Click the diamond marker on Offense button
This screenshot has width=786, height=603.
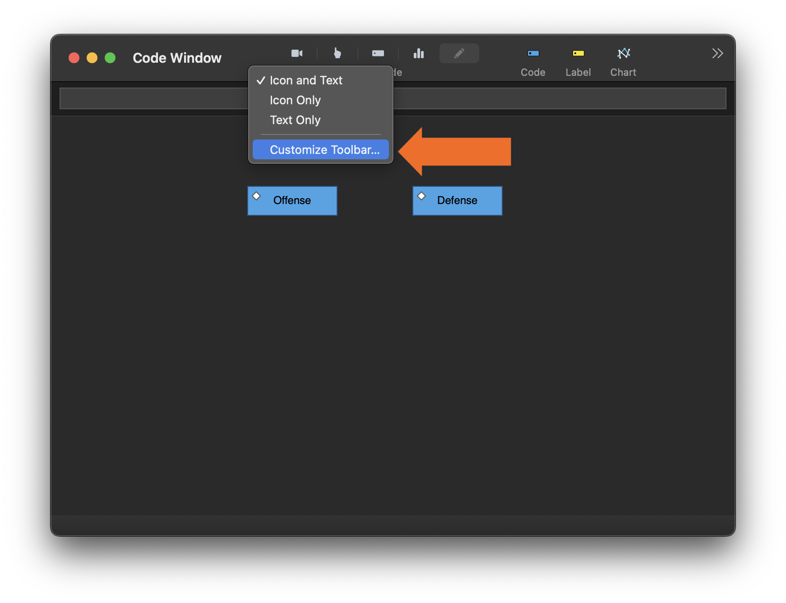256,196
